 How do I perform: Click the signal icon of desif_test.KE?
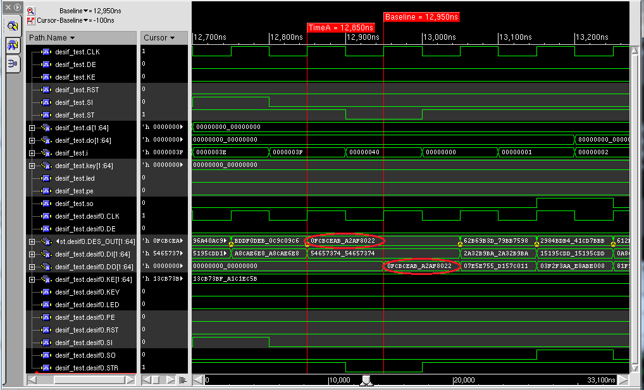point(46,77)
